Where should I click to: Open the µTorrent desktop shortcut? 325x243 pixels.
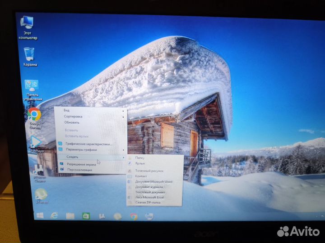click(41, 195)
